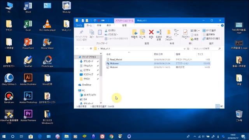Click the Move to folder button
Image resolution: width=249 pixels, height=140 pixels.
coord(134,34)
